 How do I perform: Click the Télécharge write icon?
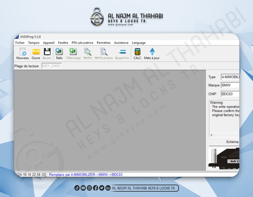tap(73, 53)
